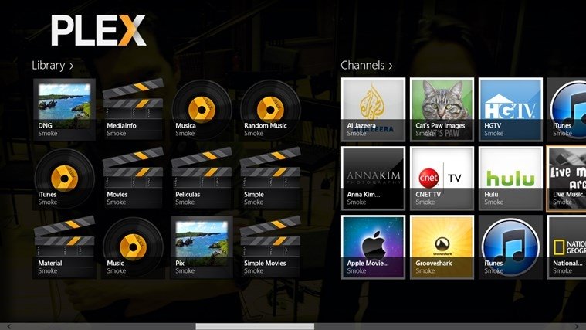586x330 pixels.
Task: Open the Simple Movies library tile
Action: point(270,247)
